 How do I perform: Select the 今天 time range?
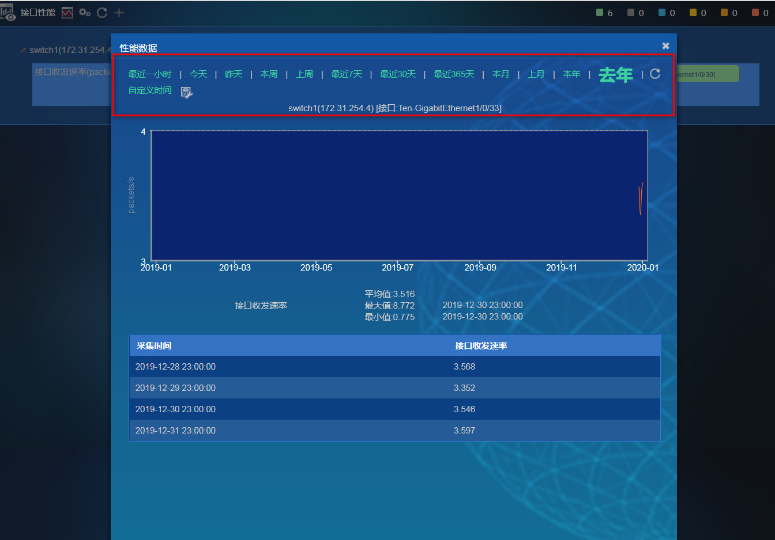198,74
